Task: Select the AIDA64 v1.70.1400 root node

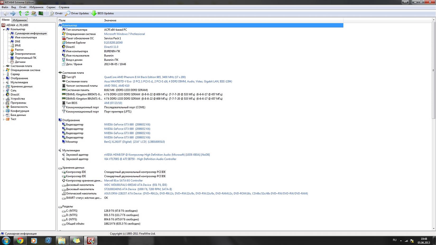Action: coord(17,25)
